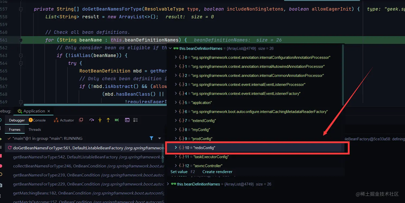Close the Application debug tab
Viewport: 405px width, 203px height.
(48, 111)
